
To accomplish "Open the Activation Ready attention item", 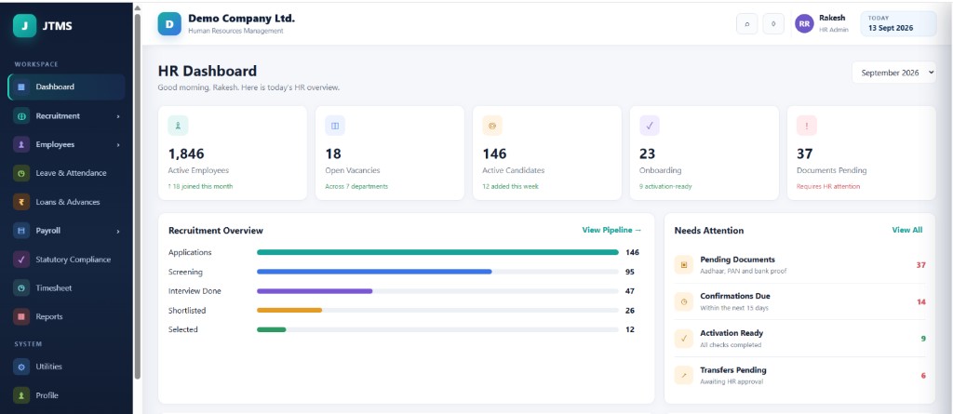I will (x=799, y=339).
